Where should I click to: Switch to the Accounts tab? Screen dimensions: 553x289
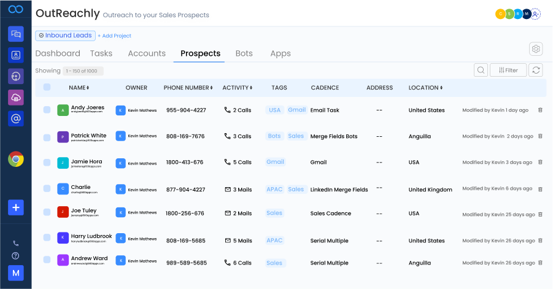(x=147, y=53)
